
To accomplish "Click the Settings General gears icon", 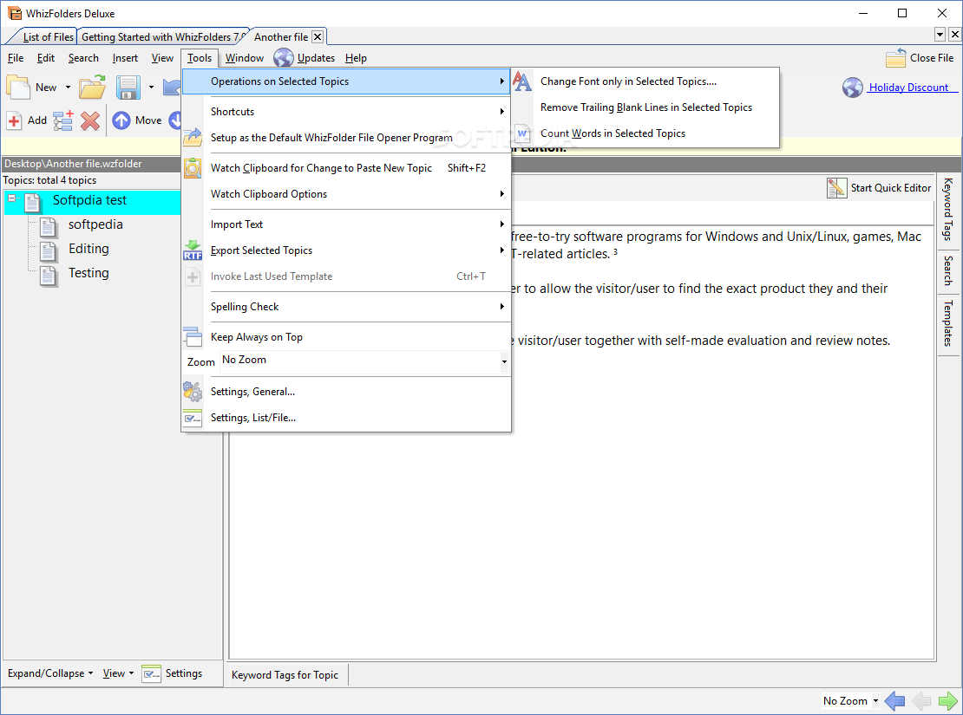I will (x=193, y=391).
